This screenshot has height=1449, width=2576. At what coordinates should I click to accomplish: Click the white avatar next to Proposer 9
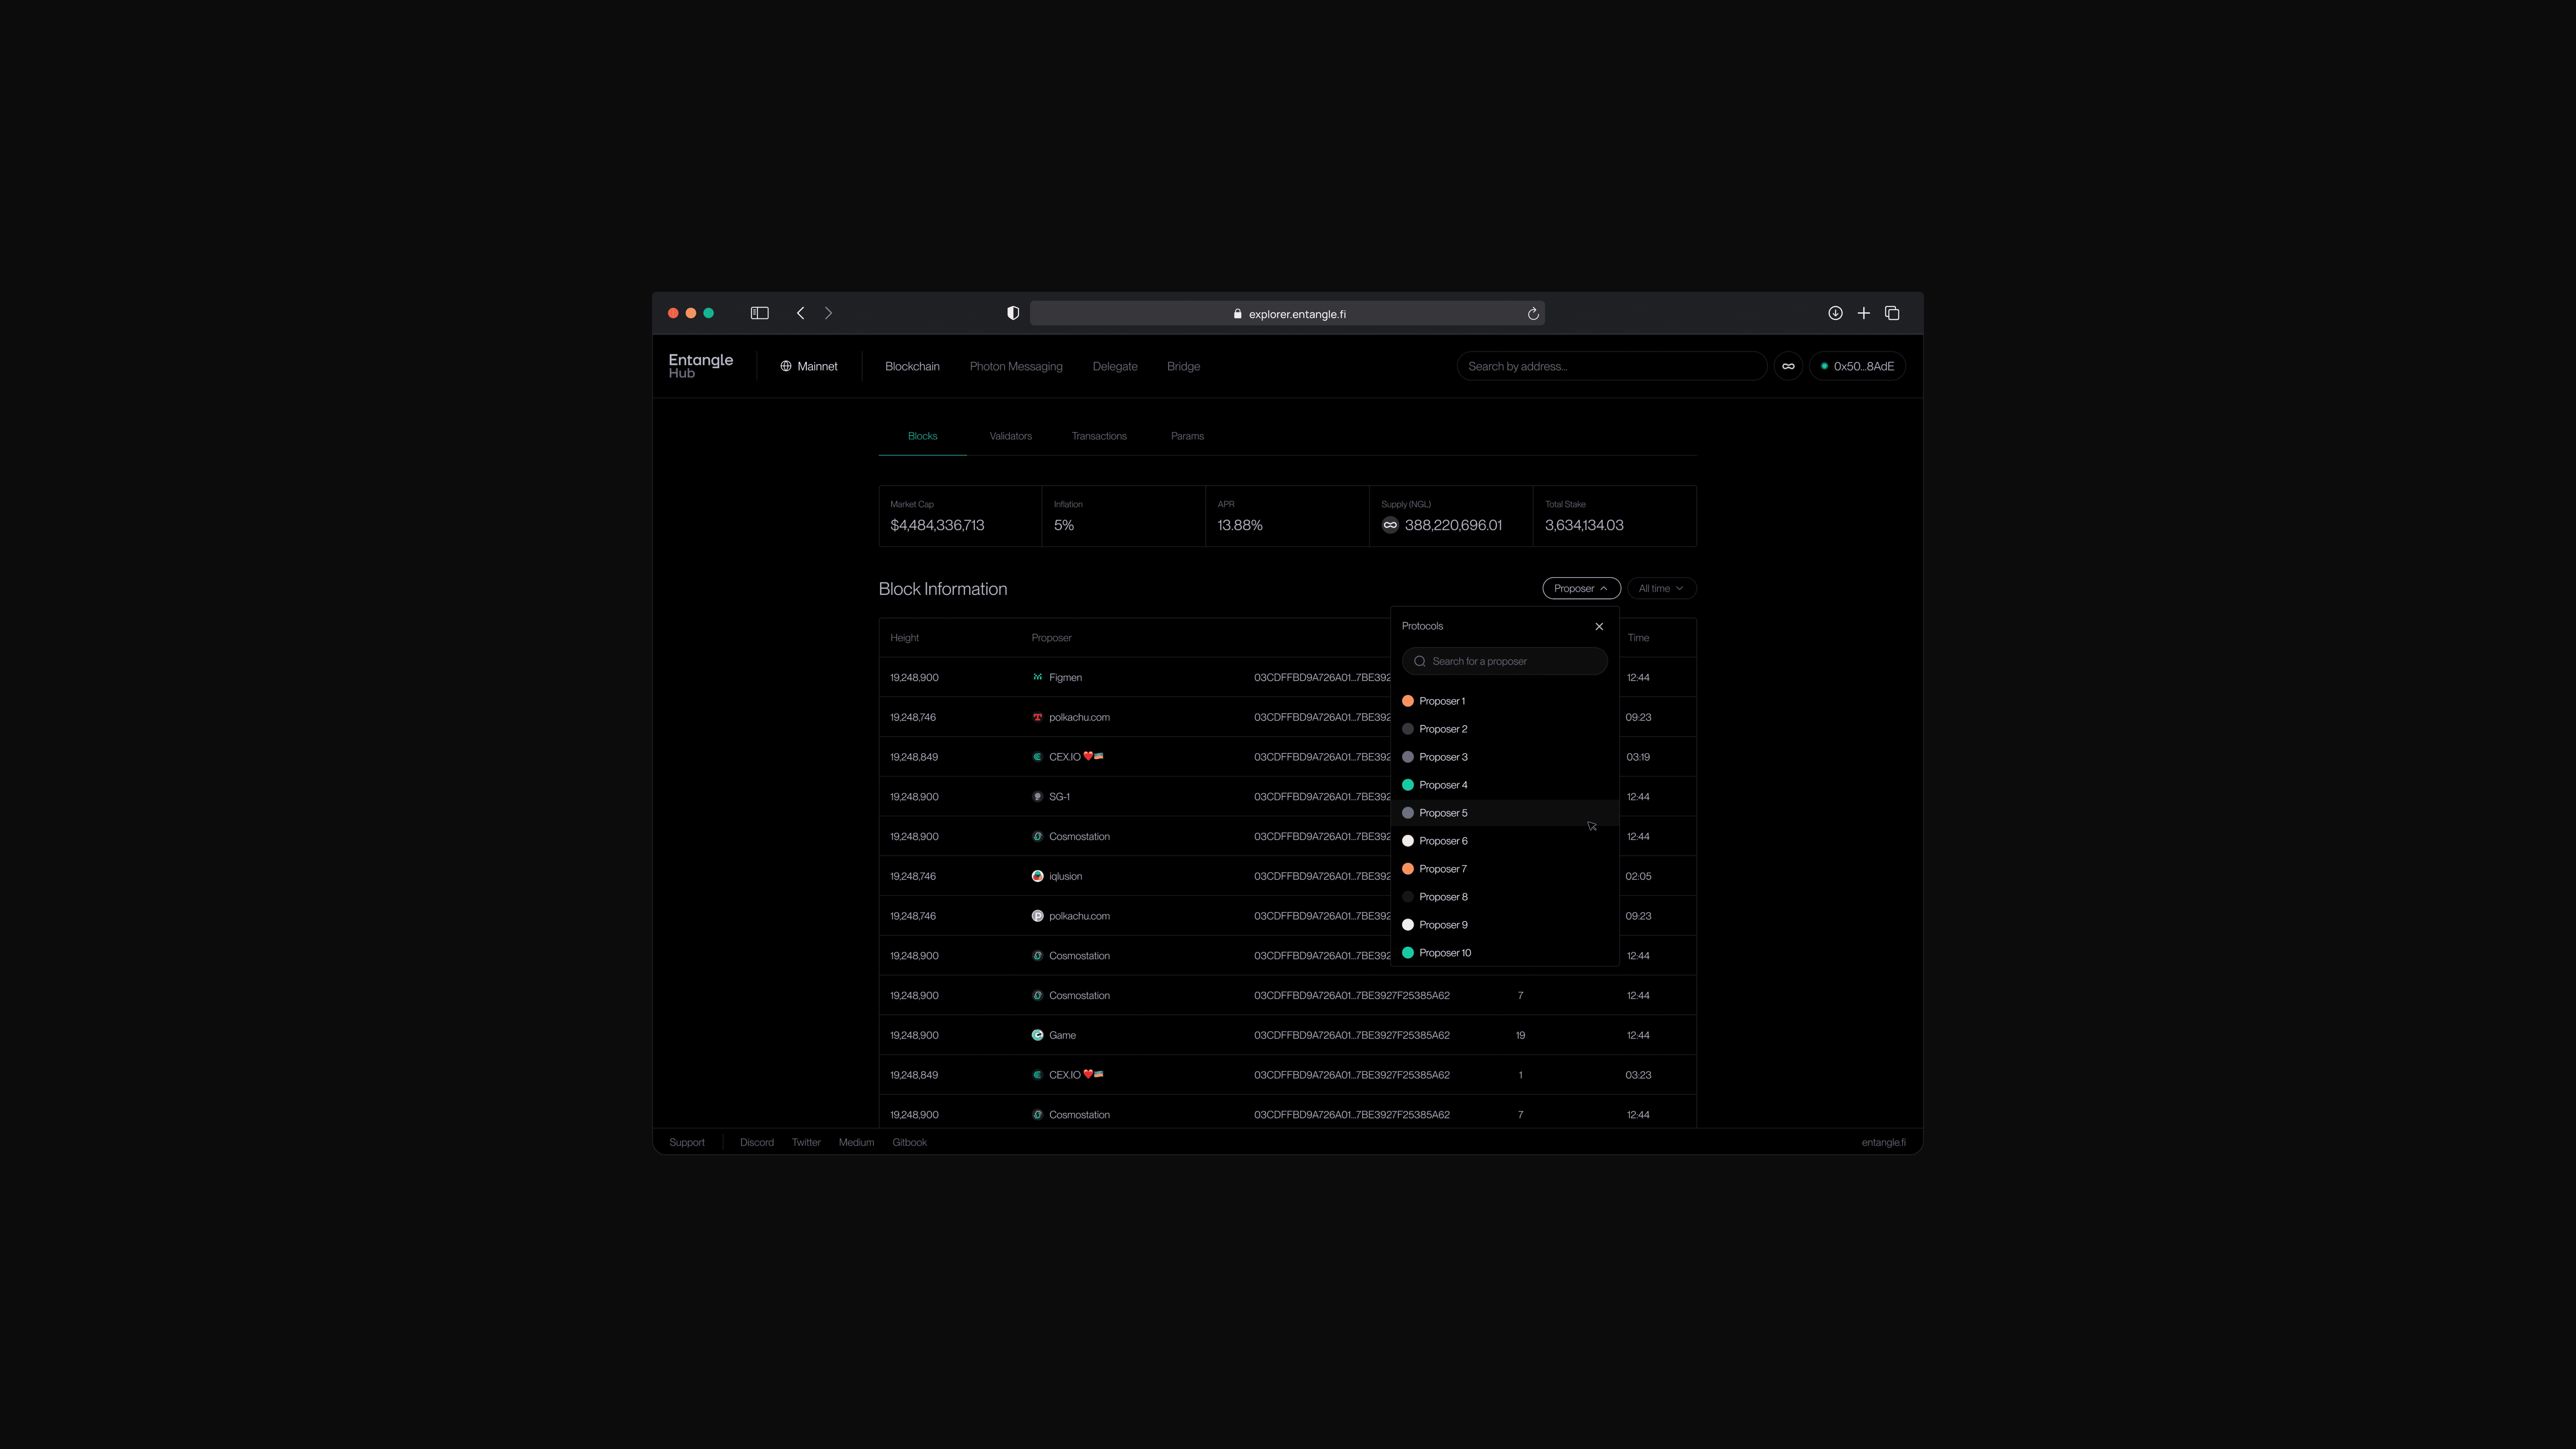pyautogui.click(x=1408, y=925)
